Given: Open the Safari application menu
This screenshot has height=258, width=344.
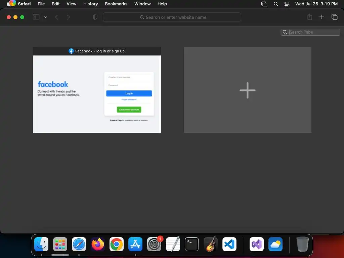Looking at the screenshot, I should 24,4.
